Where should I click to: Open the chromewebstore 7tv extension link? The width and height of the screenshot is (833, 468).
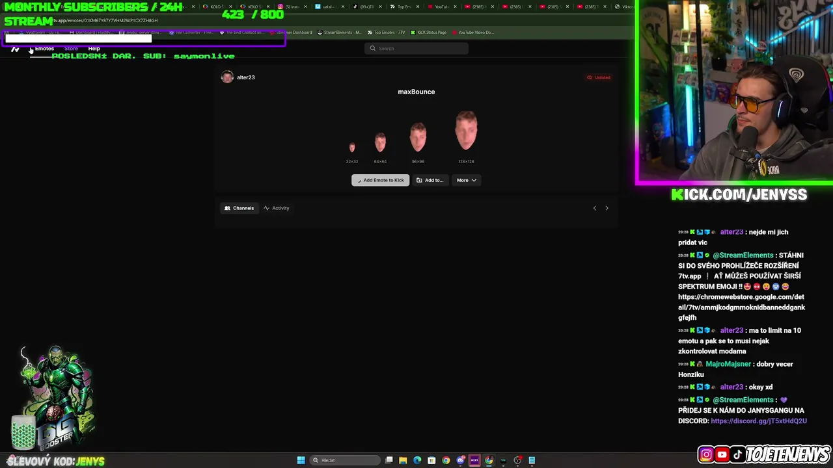741,307
